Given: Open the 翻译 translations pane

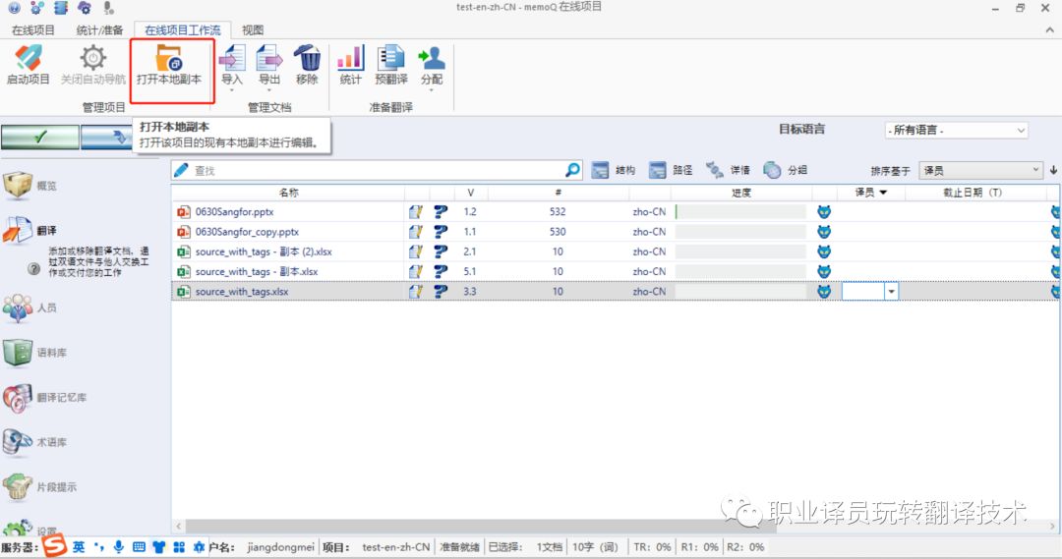Looking at the screenshot, I should pos(30,230).
